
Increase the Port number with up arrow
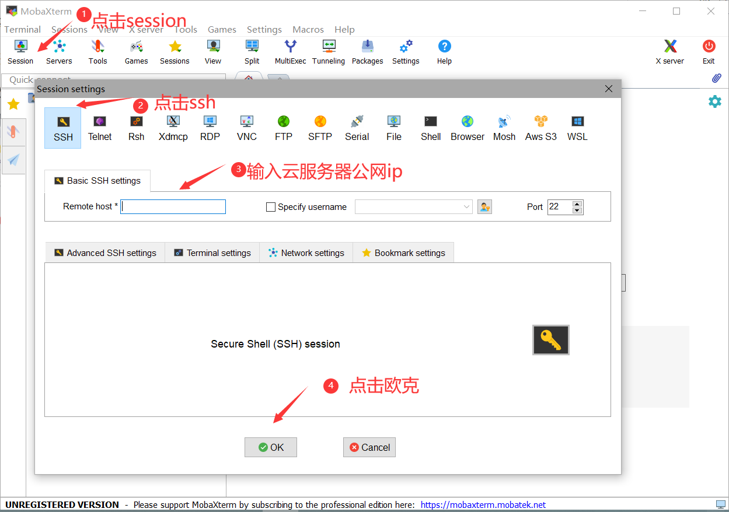tap(577, 204)
